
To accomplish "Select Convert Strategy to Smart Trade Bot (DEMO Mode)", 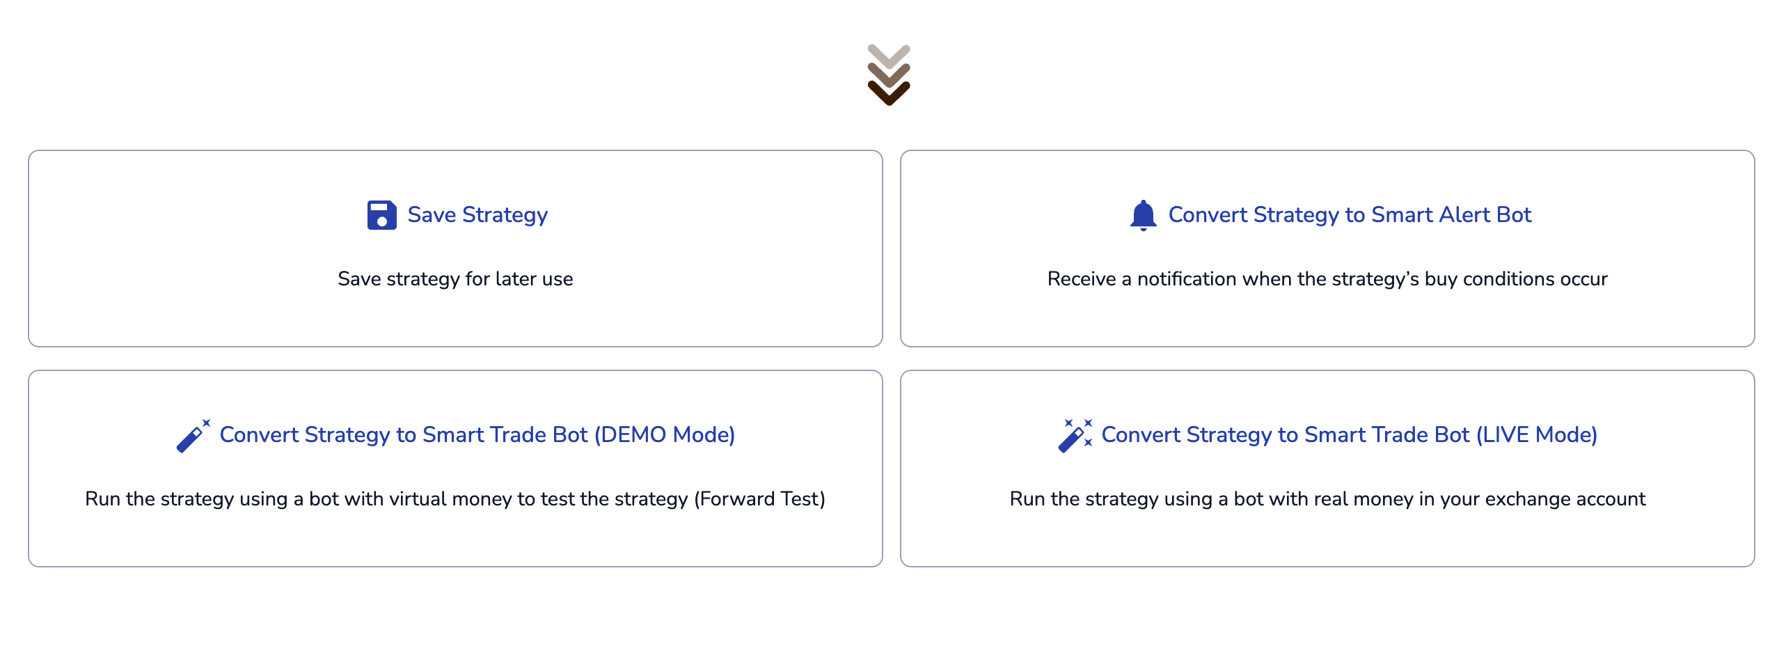I will [x=477, y=435].
